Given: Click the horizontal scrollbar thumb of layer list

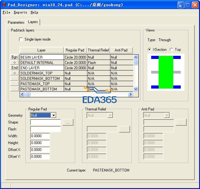Looking at the screenshot, I should pyautogui.click(x=28, y=94).
